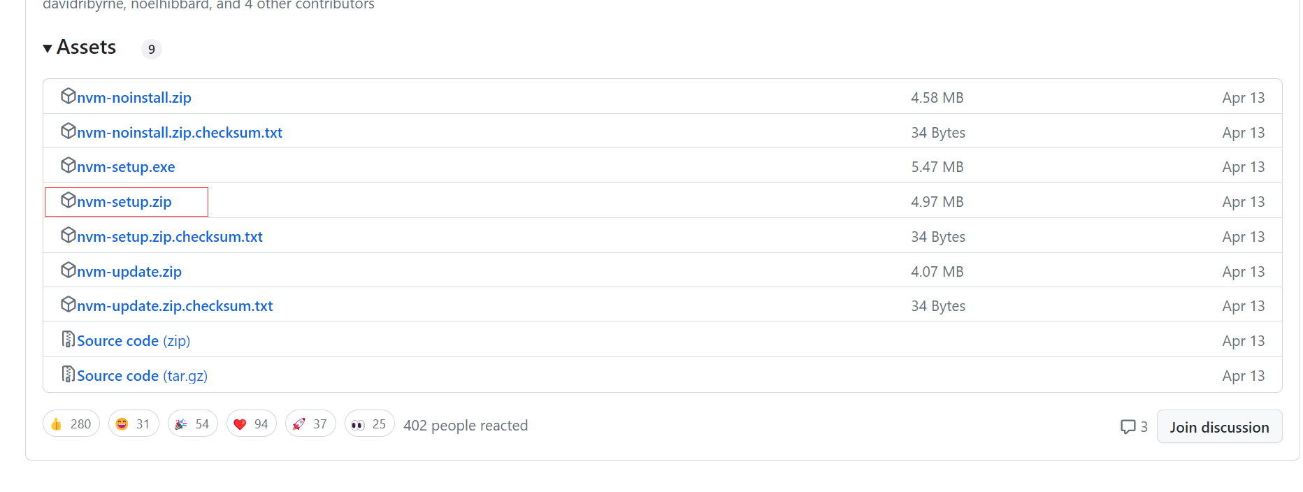This screenshot has width=1303, height=492.
Task: Open the 402 people reacted summary
Action: point(466,425)
